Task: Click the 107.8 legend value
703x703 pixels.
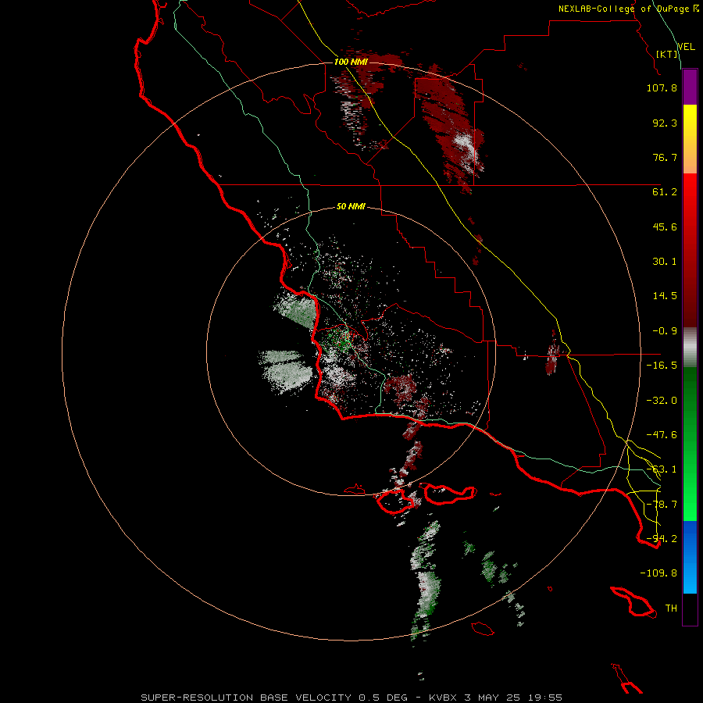Action: point(662,87)
